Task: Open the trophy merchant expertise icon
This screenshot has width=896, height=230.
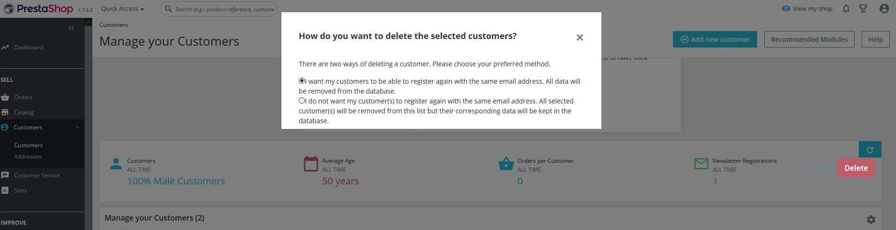Action: (x=863, y=8)
